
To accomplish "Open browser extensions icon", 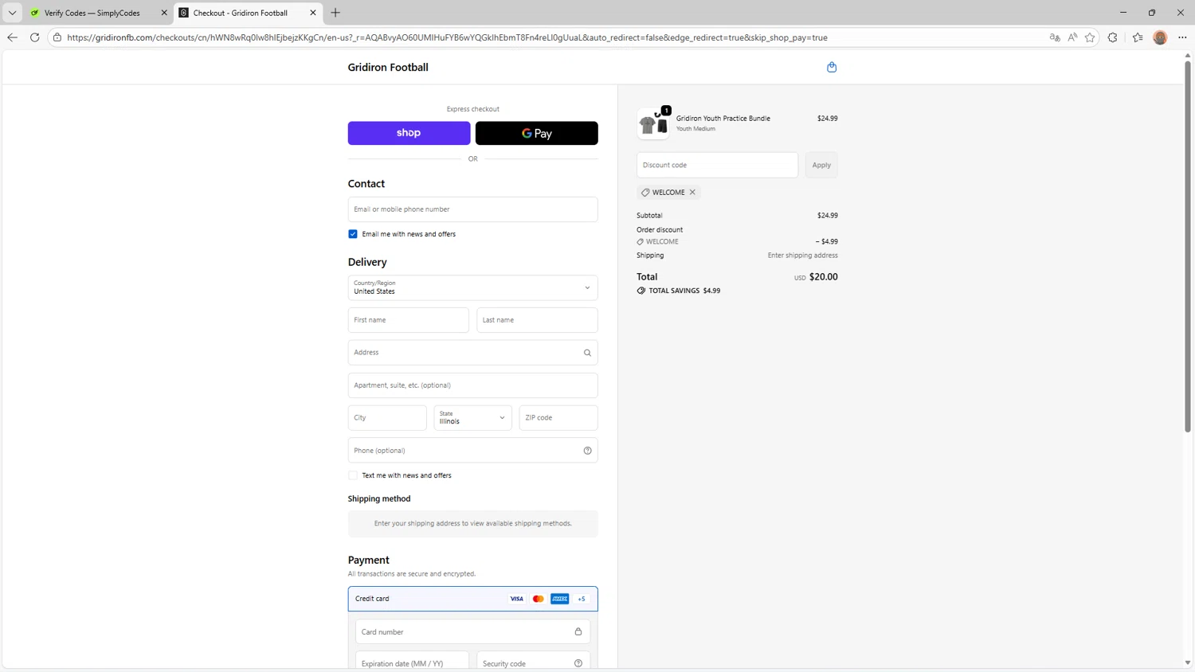I will coord(1113,37).
